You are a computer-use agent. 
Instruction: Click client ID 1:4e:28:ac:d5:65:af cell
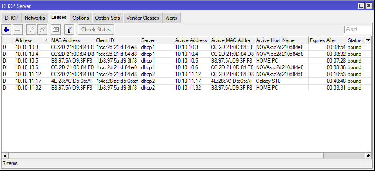pos(117,81)
